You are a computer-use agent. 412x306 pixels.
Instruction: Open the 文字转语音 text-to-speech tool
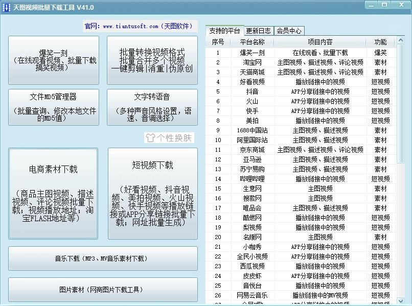[152, 107]
